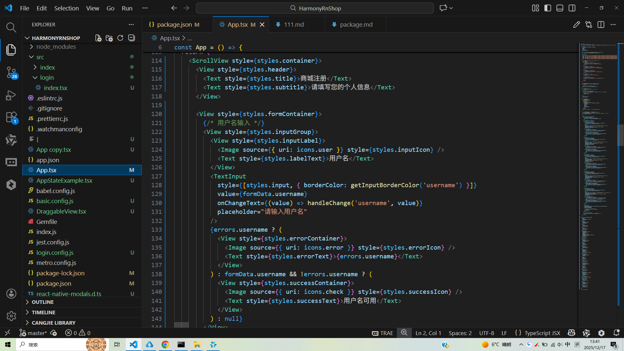Expand the OUTLINE section
Viewport: 624px width, 351px height.
click(x=43, y=302)
